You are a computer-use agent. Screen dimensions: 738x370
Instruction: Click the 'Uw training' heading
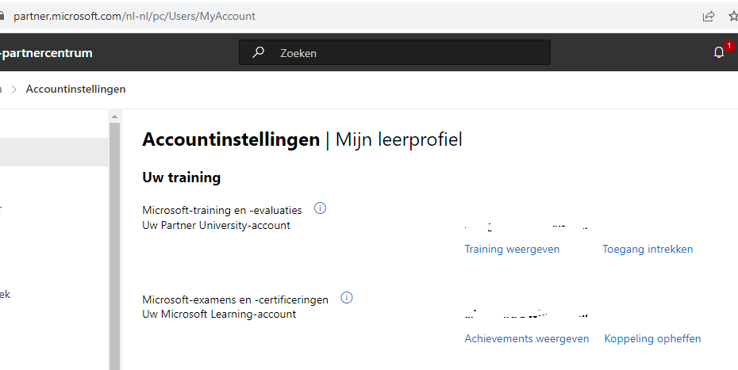click(181, 177)
